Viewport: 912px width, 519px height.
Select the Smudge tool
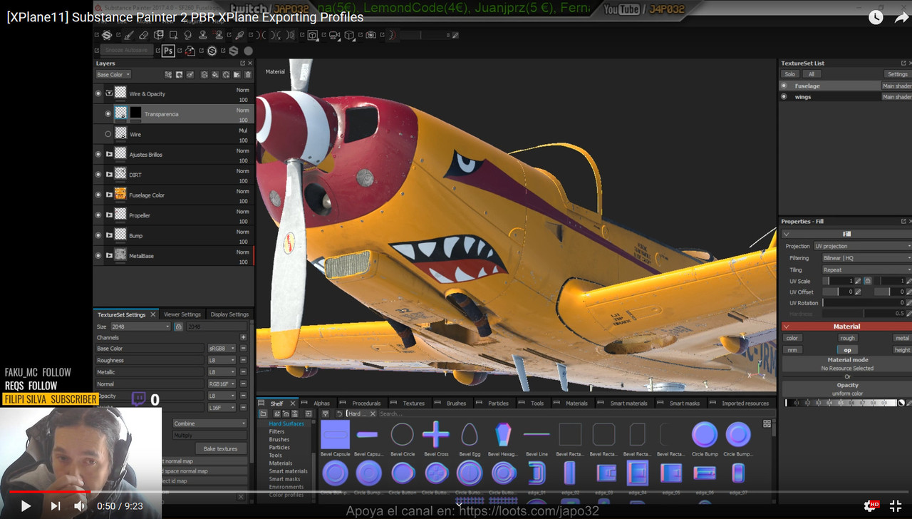(x=187, y=35)
